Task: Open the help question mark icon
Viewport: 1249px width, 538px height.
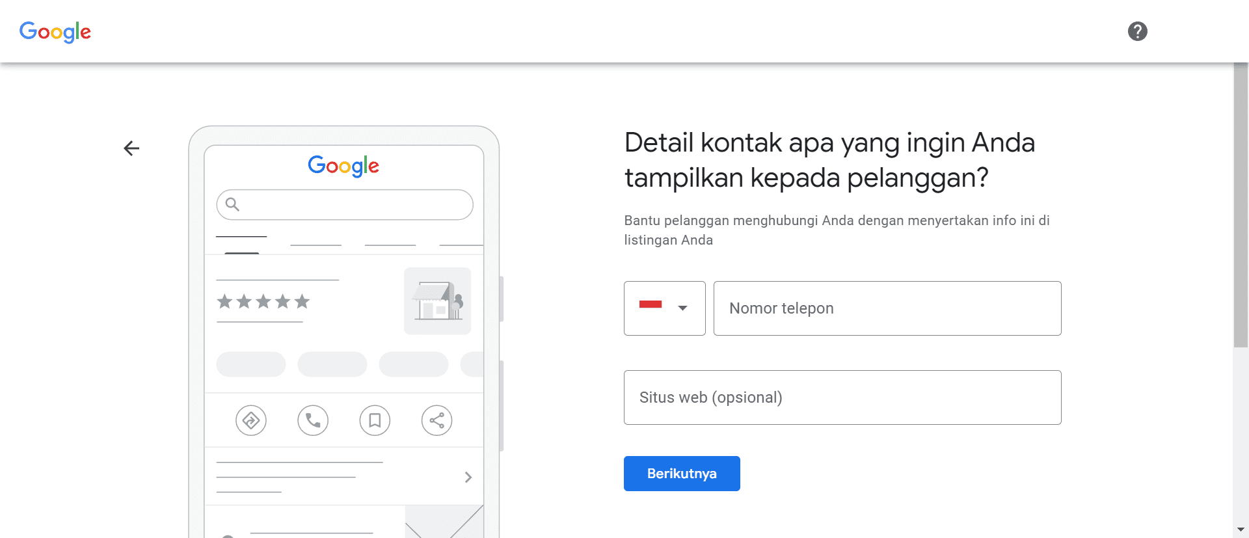Action: [1137, 31]
